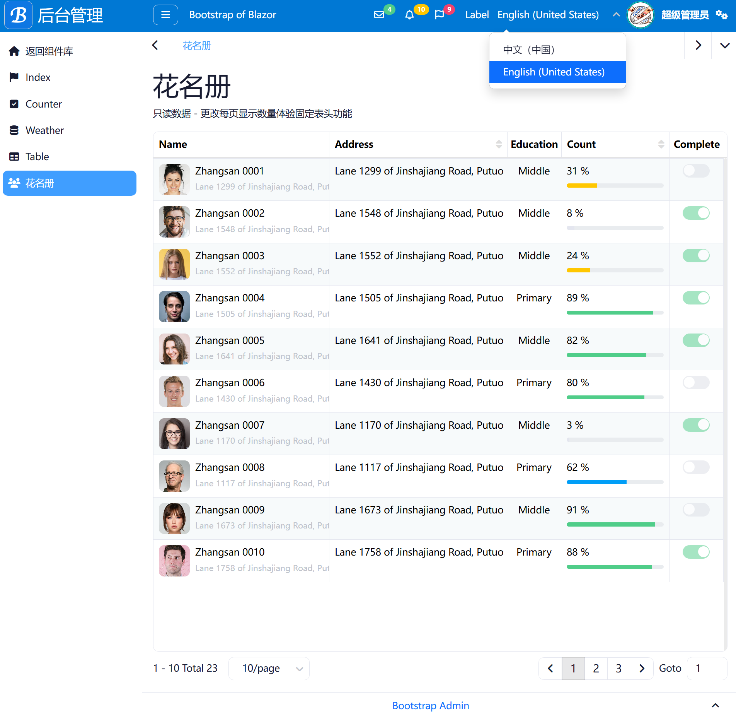Screen dimensions: 736x715
Task: Open the 10/page page size dropdown
Action: pyautogui.click(x=269, y=669)
